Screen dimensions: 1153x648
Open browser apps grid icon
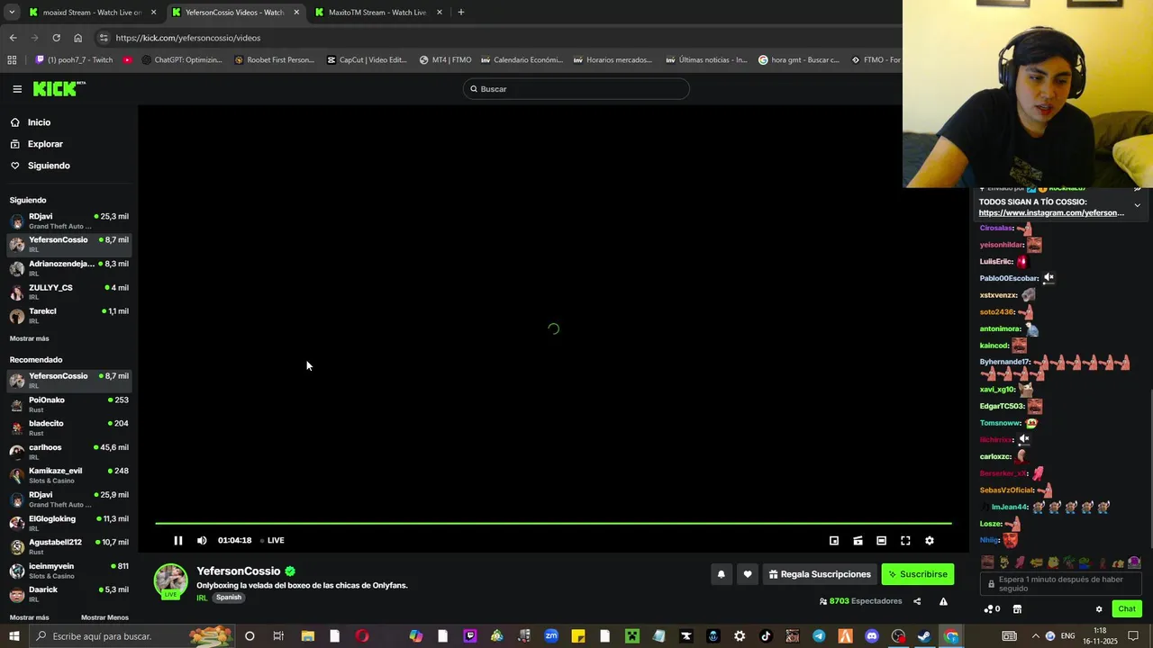pos(12,60)
